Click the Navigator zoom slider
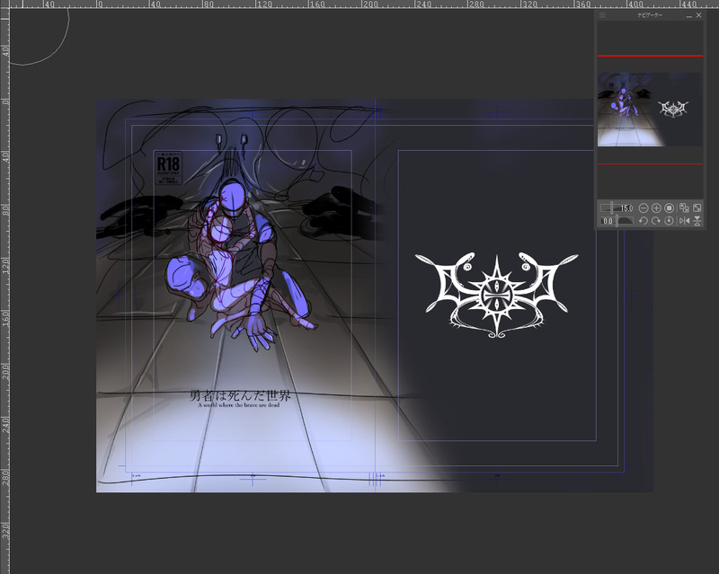719x574 pixels. 617,208
